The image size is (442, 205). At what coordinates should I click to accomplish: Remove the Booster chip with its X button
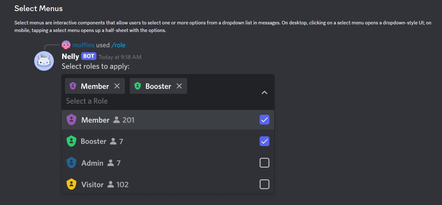point(179,86)
